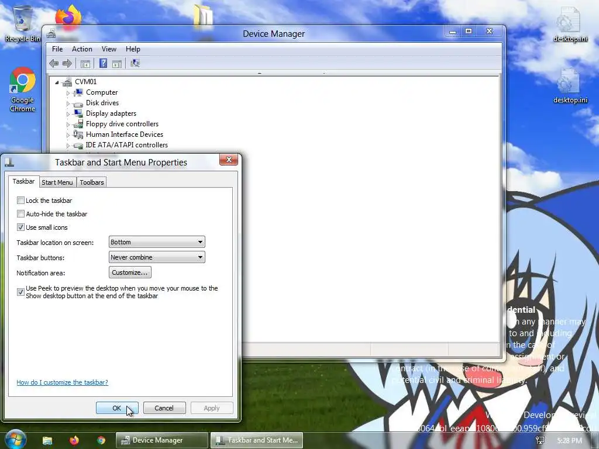
Task: Expand the Disk drives node
Action: tap(68, 103)
